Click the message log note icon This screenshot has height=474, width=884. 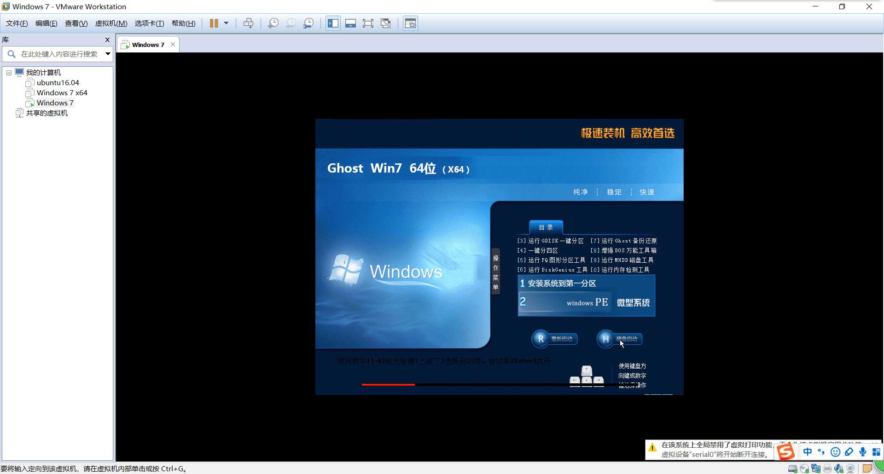tap(867, 468)
